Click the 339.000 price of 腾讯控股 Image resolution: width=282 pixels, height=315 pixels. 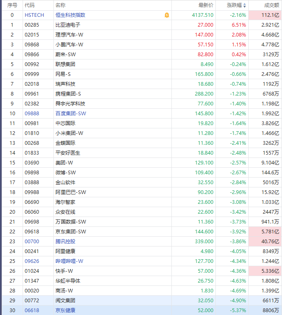coord(204,242)
